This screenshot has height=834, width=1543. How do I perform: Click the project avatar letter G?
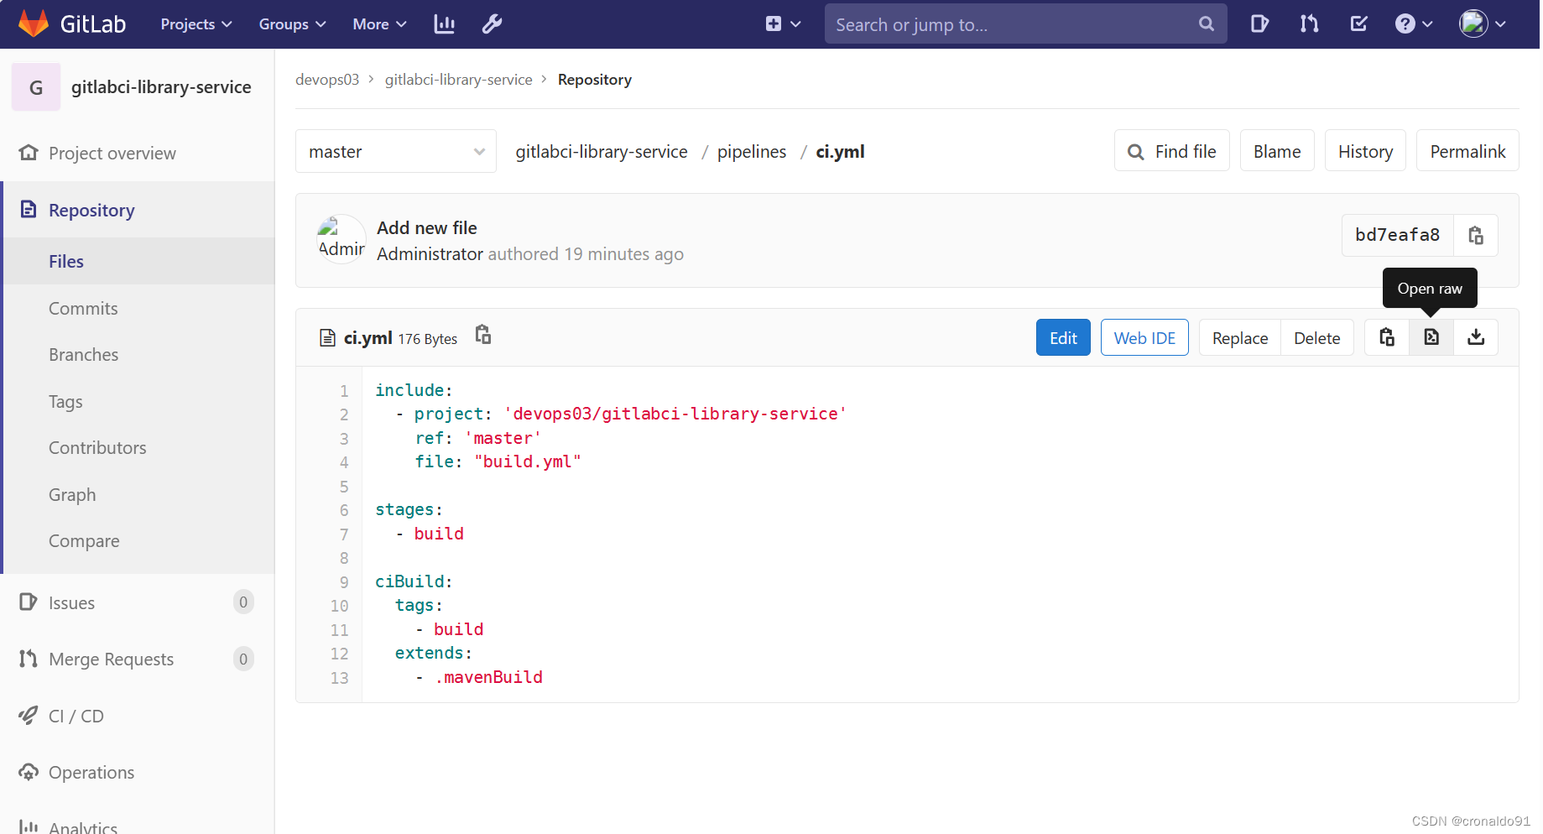click(x=36, y=87)
